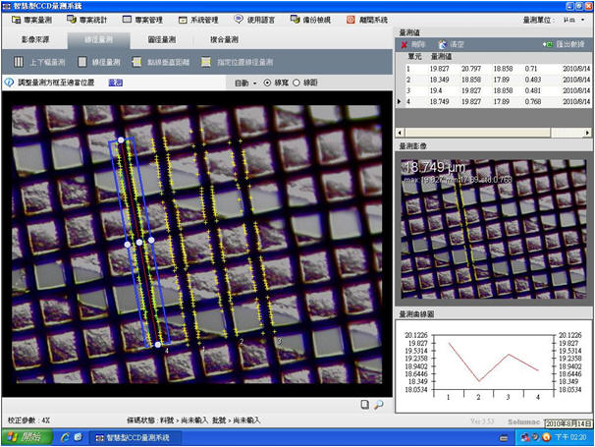The image size is (595, 447).
Task: Click the 量測 link
Action: 115,83
